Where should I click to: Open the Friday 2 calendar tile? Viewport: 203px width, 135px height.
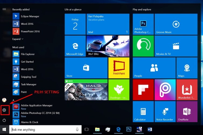(x=75, y=24)
